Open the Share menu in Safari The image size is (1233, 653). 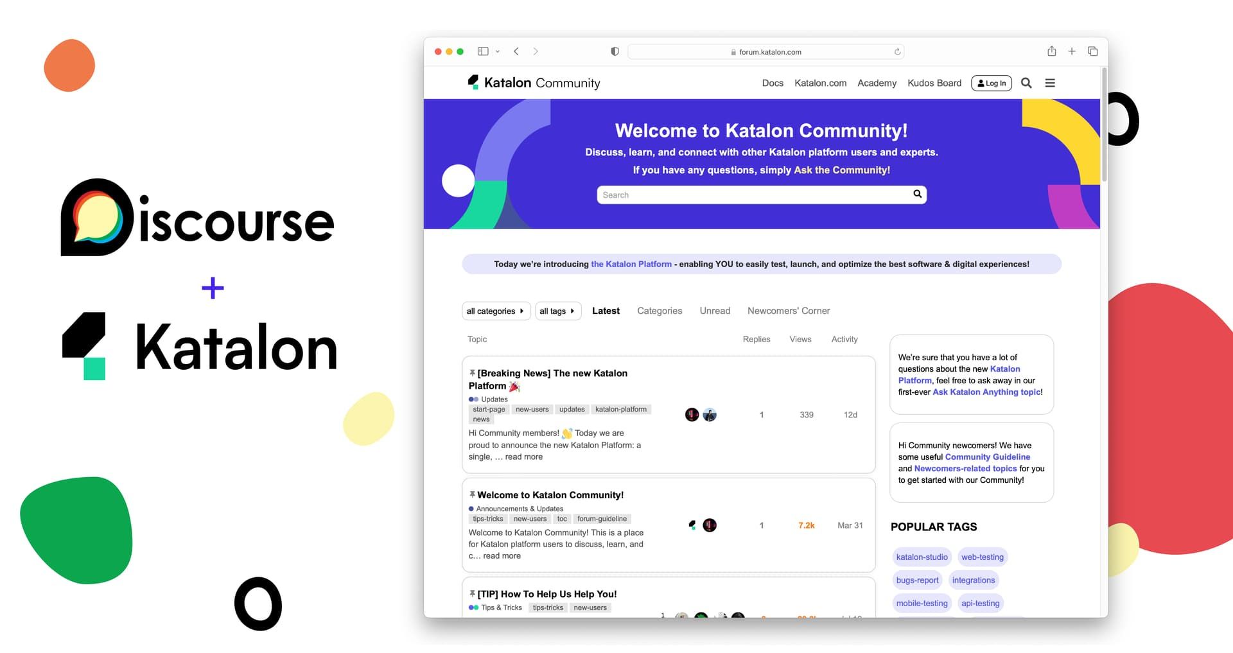point(1051,51)
